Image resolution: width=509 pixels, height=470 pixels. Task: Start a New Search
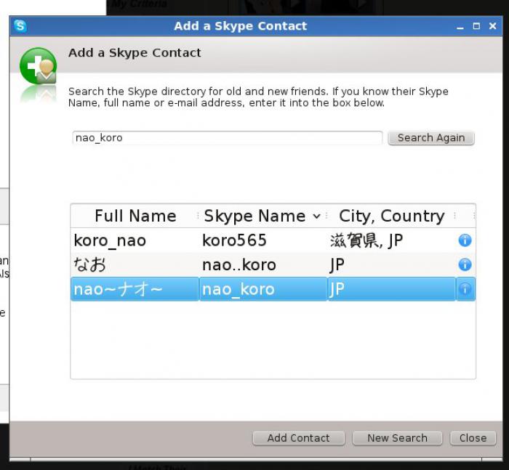[x=397, y=438]
